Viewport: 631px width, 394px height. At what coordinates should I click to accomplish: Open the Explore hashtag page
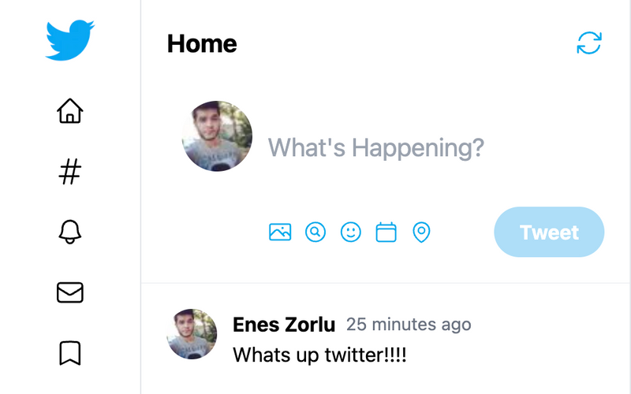[x=70, y=172]
